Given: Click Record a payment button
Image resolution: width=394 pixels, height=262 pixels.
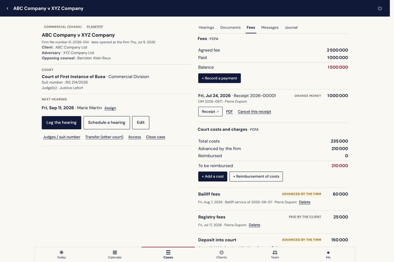Looking at the screenshot, I should 219,78.
